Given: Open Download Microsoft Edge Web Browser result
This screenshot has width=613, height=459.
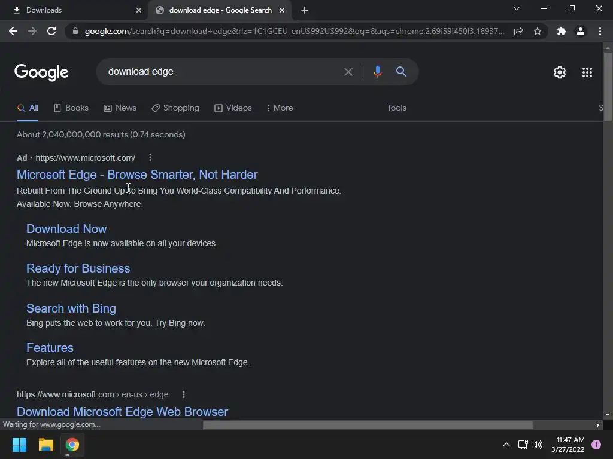Looking at the screenshot, I should [x=122, y=411].
